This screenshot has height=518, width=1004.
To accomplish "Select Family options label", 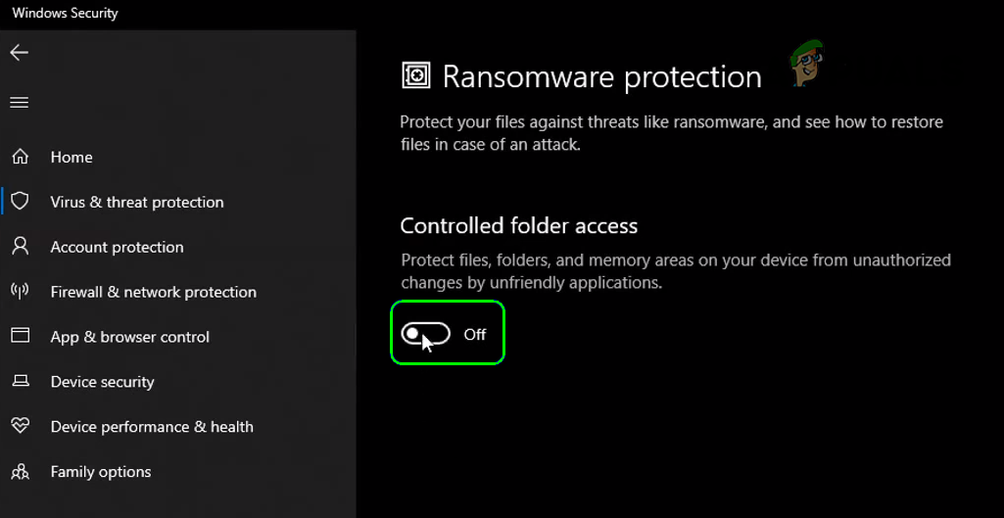I will pyautogui.click(x=101, y=472).
